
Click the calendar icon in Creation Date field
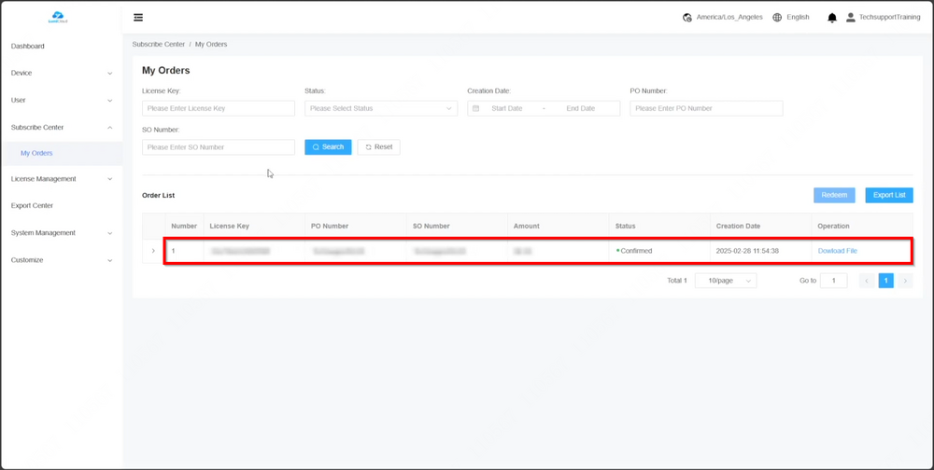click(475, 108)
